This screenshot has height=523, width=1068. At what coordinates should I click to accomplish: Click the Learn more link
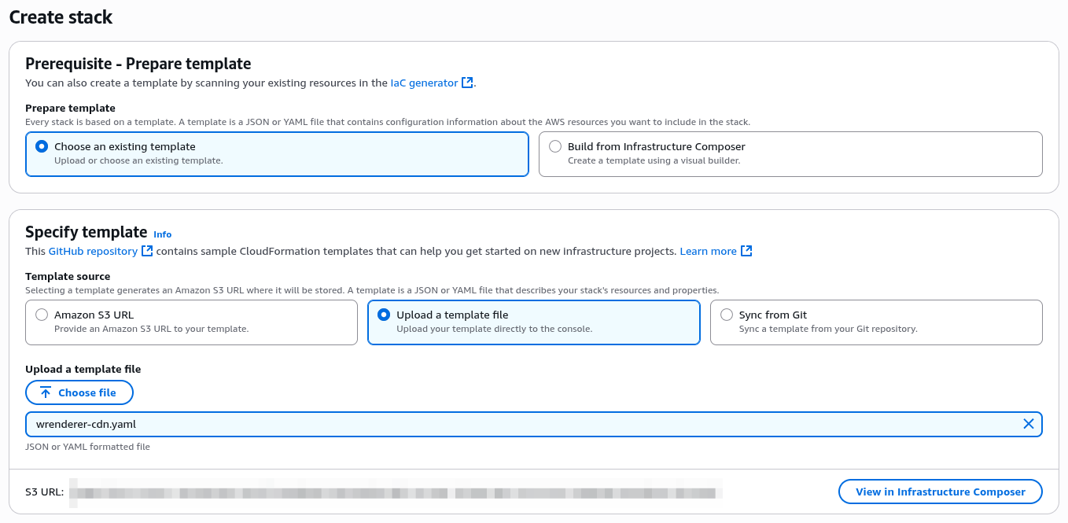click(710, 250)
